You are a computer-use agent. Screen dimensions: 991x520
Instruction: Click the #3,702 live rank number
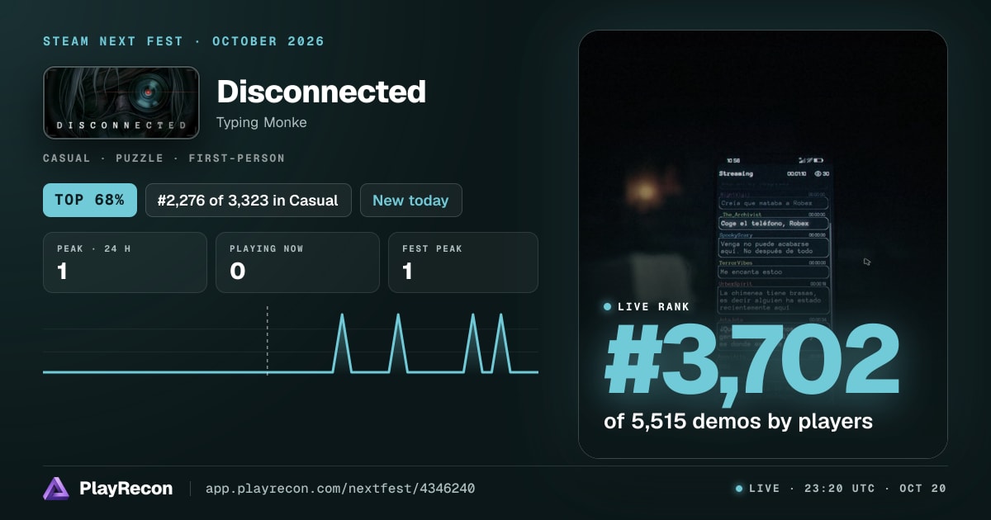coord(752,360)
